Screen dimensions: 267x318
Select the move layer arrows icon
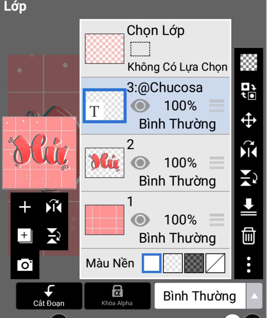[x=248, y=120]
